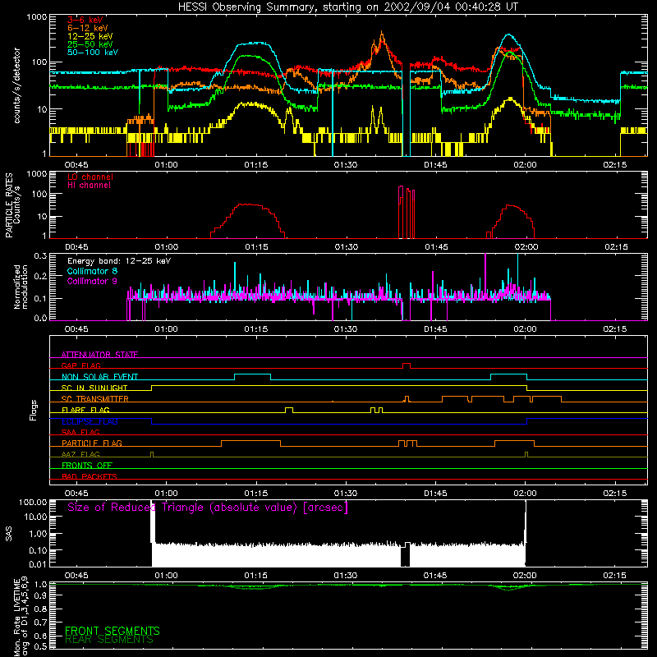Click the counts/s/detector axis label
Viewport: 657px width, 657px height.
point(17,85)
